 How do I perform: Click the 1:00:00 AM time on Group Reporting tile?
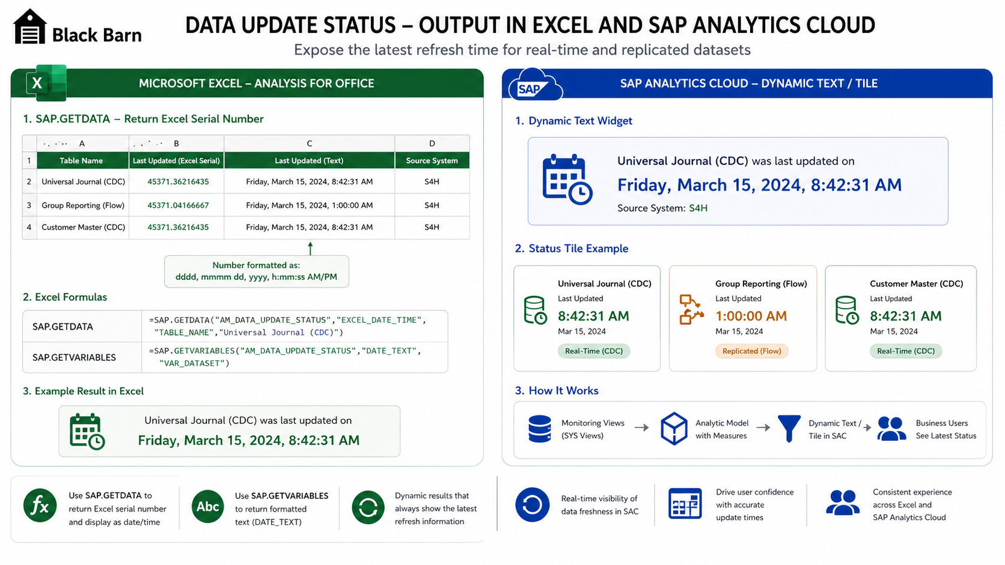point(751,316)
